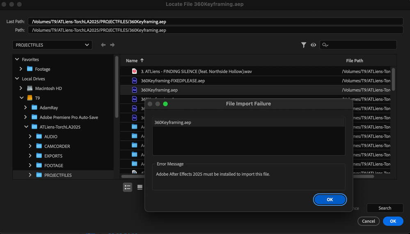Click the filter funnel icon
The height and width of the screenshot is (234, 410).
[x=303, y=45]
